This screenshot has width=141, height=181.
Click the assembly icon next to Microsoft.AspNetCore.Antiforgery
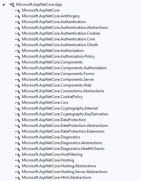tap(18, 17)
